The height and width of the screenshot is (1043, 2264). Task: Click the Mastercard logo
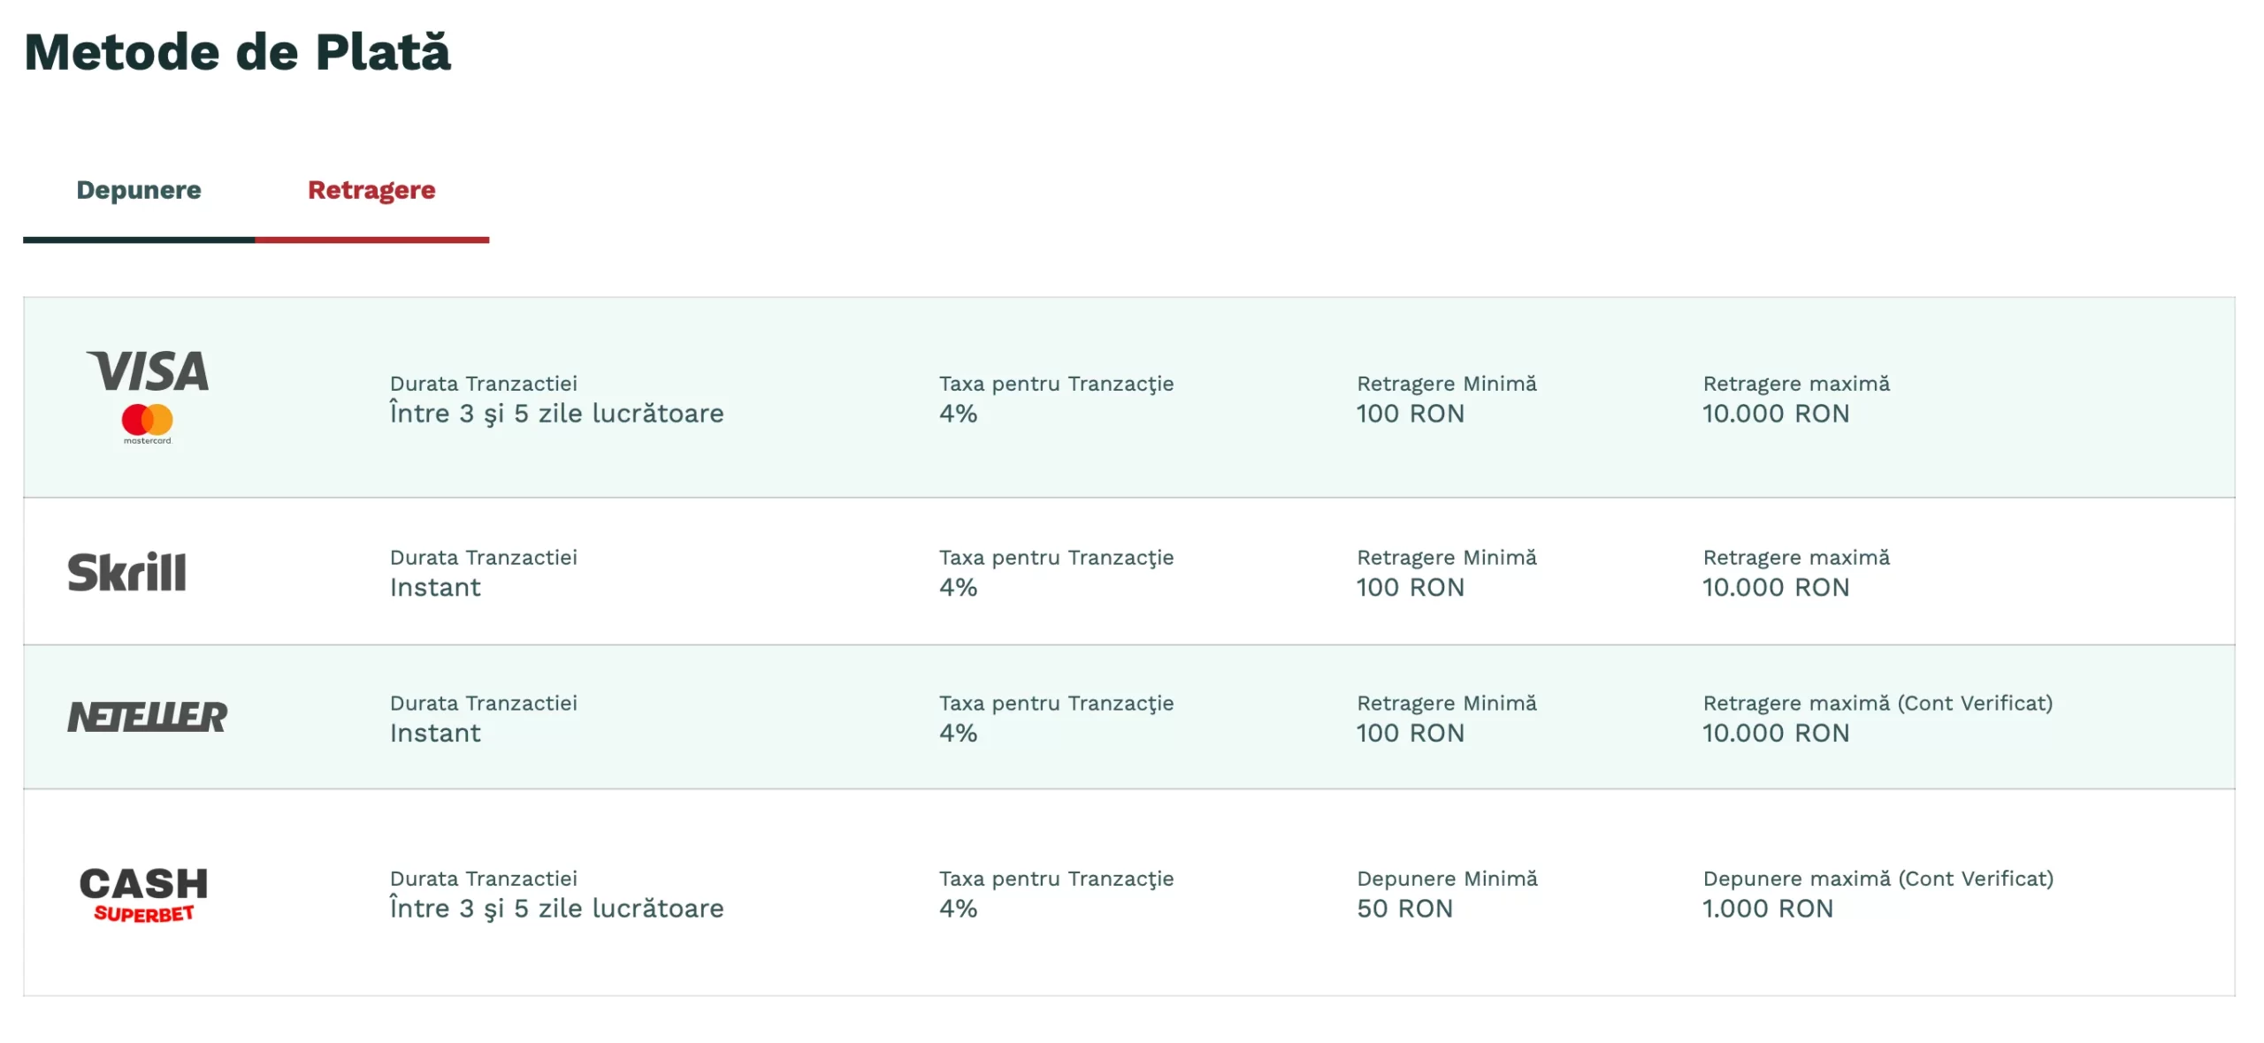tap(148, 423)
